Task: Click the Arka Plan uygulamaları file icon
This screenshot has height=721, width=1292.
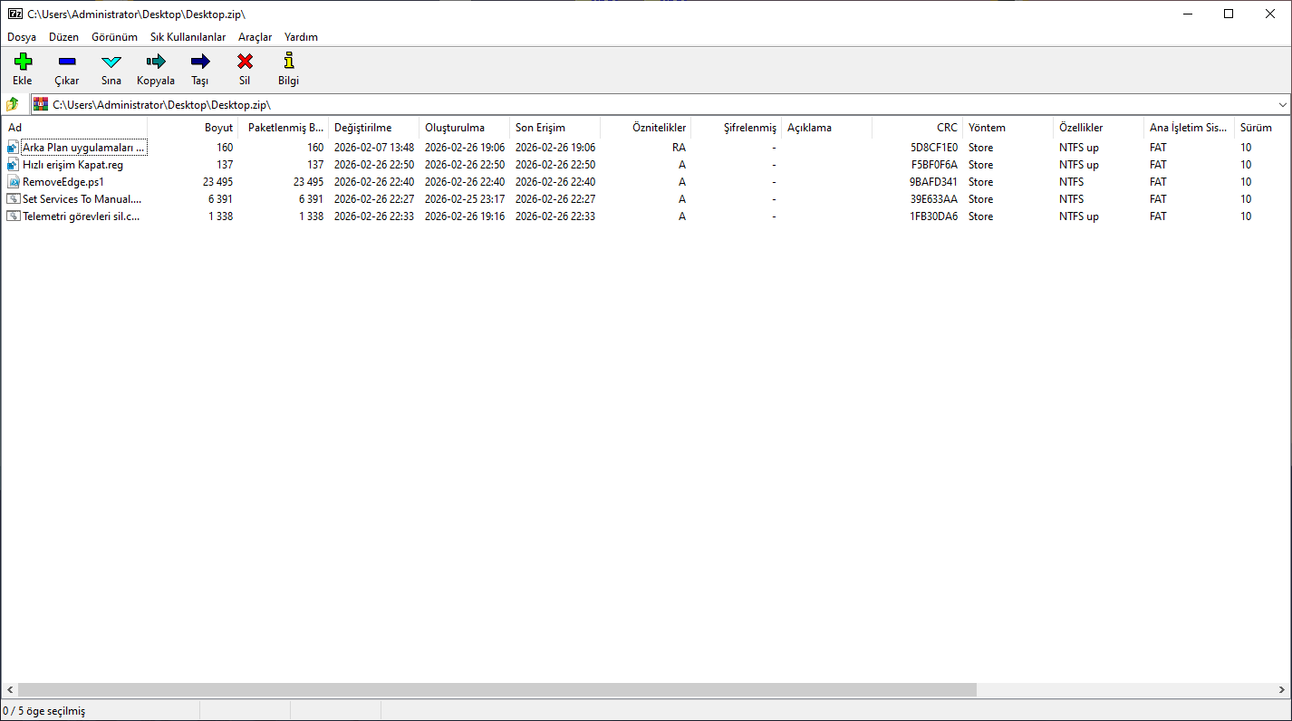Action: coord(13,148)
